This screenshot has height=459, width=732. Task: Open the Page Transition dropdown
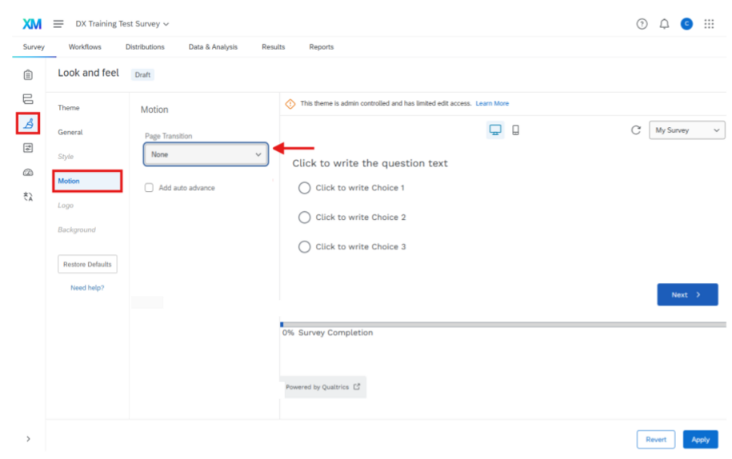(206, 154)
